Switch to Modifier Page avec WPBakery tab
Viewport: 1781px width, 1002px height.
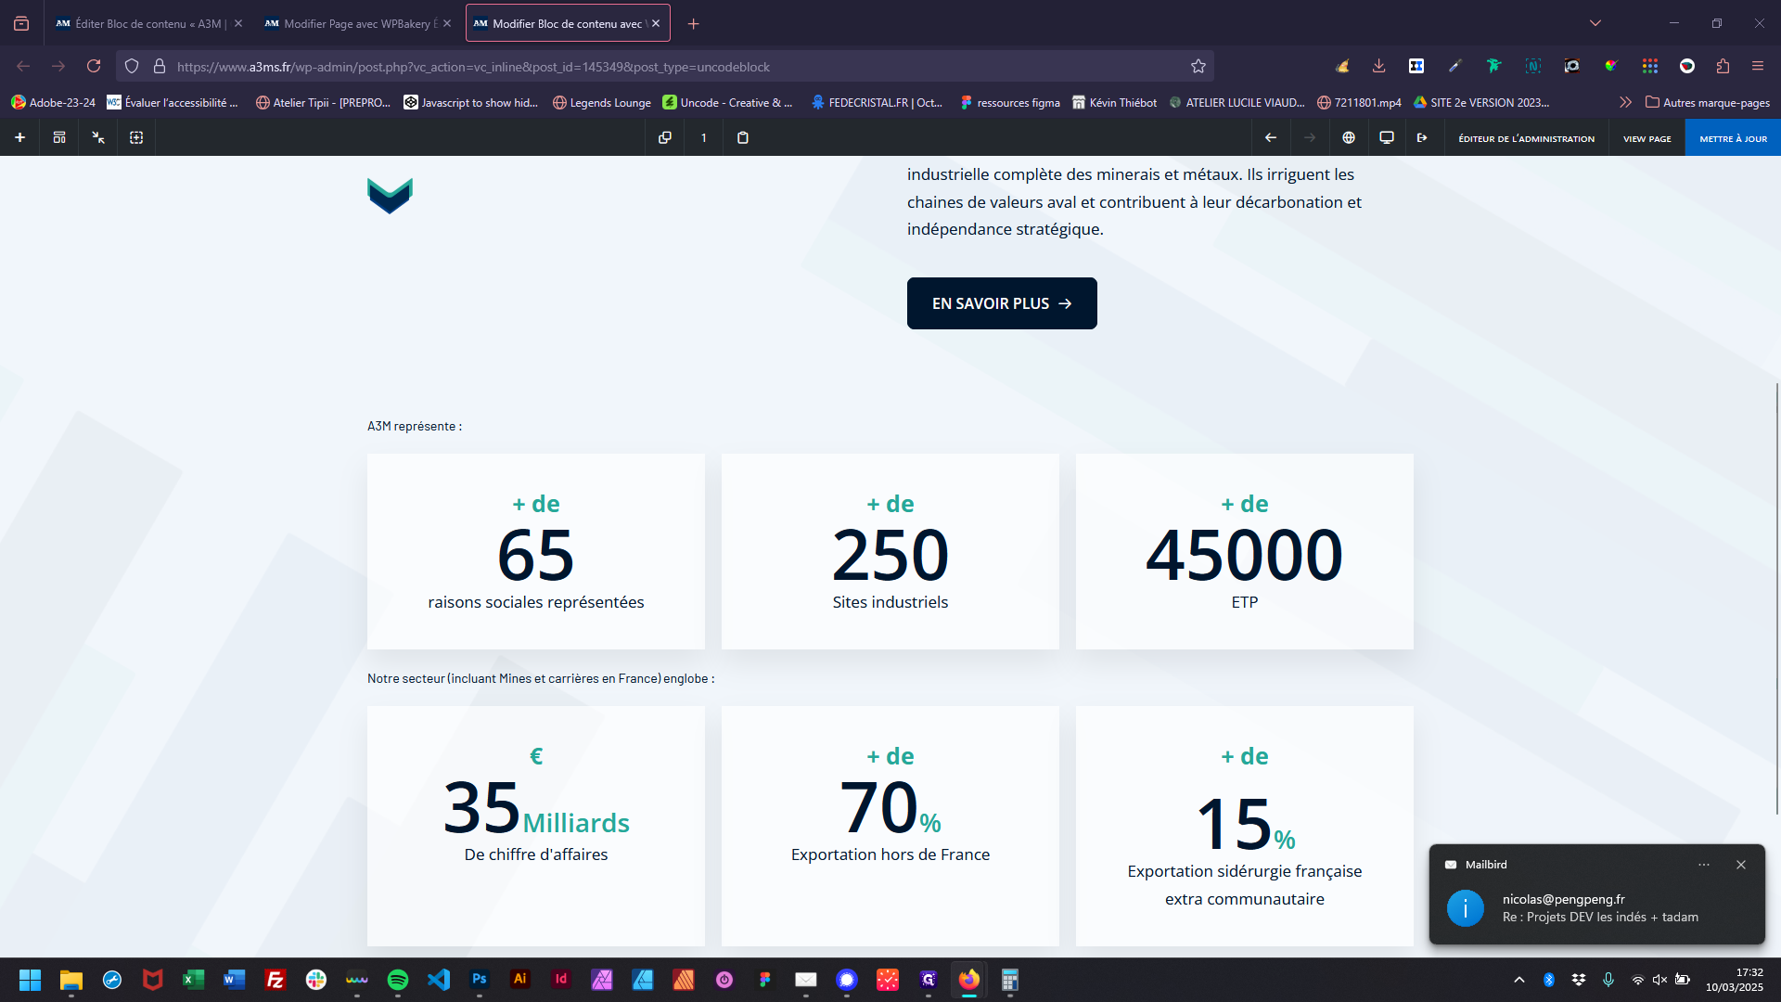(357, 23)
